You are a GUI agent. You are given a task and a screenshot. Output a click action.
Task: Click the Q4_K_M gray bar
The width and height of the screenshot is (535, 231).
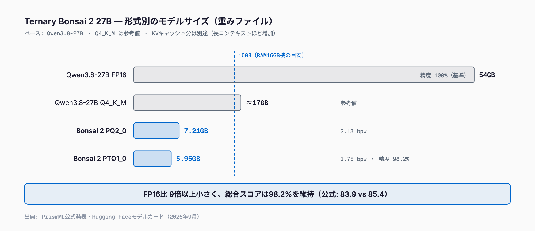coord(187,103)
